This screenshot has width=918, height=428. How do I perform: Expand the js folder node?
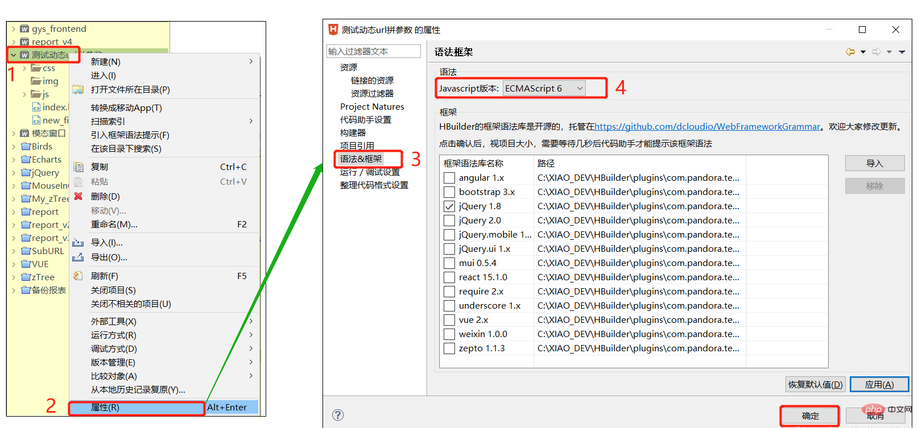pyautogui.click(x=24, y=94)
